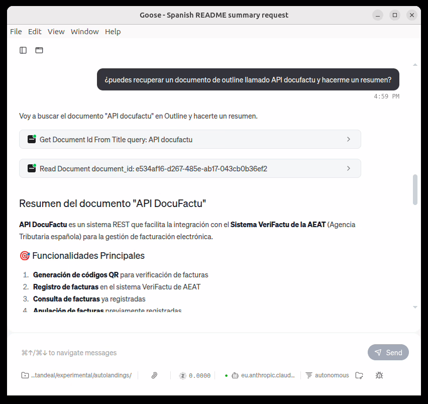This screenshot has width=428, height=404.
Task: Open the File menu
Action: [x=16, y=32]
